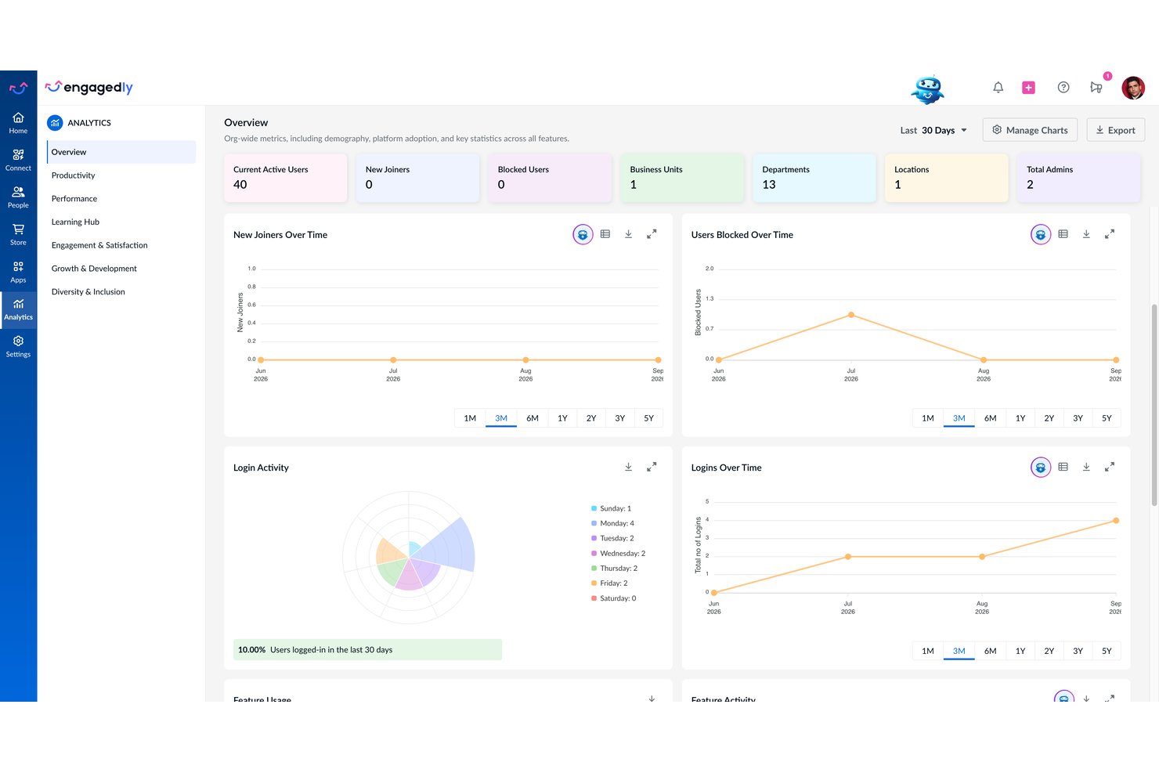Click the Current Active Users card
The width and height of the screenshot is (1159, 773).
pyautogui.click(x=285, y=178)
